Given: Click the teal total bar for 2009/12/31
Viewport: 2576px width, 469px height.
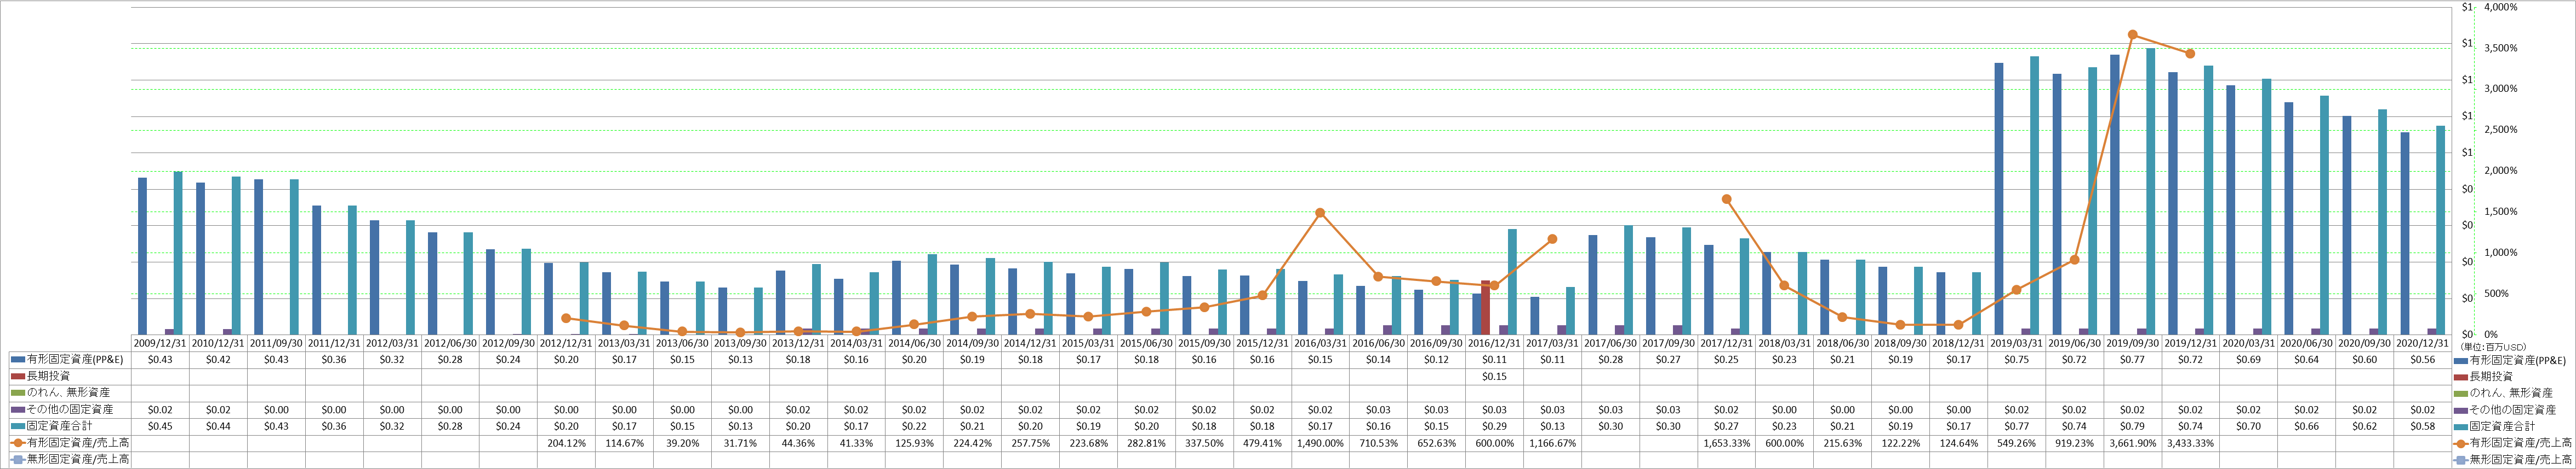Looking at the screenshot, I should tap(178, 253).
